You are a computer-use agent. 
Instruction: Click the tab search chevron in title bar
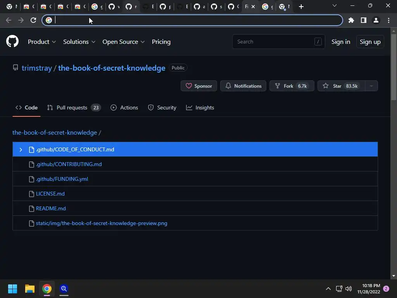[335, 5]
